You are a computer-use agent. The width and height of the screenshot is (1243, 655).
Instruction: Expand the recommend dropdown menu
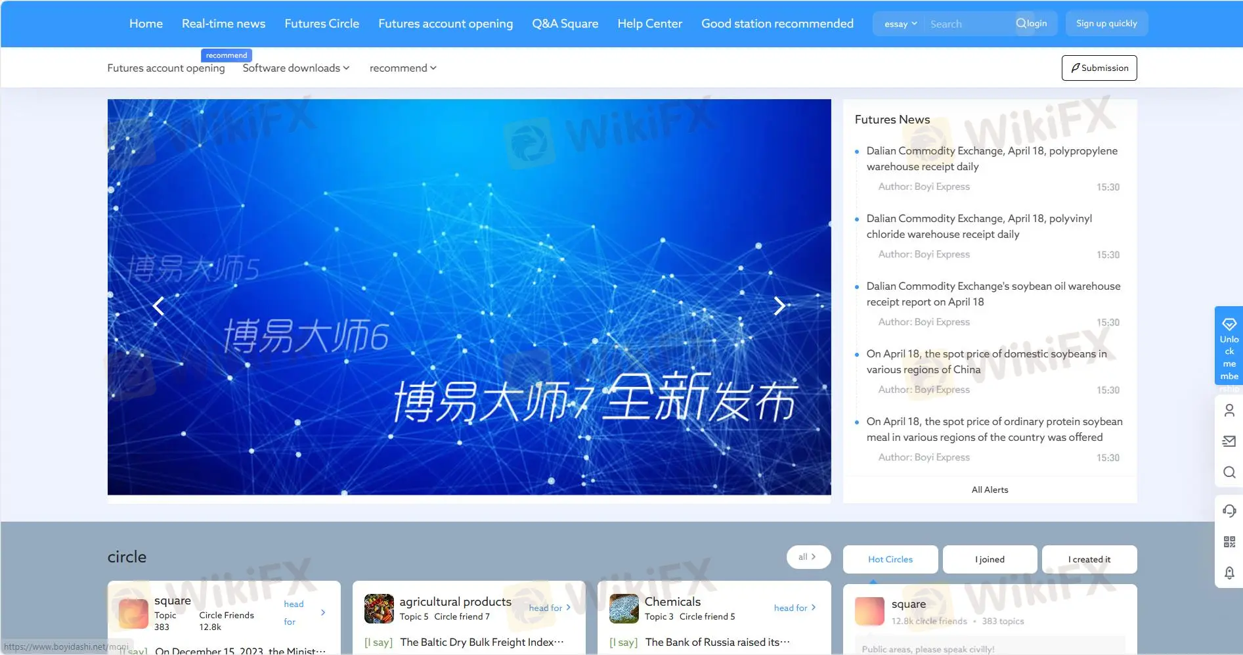coord(403,68)
